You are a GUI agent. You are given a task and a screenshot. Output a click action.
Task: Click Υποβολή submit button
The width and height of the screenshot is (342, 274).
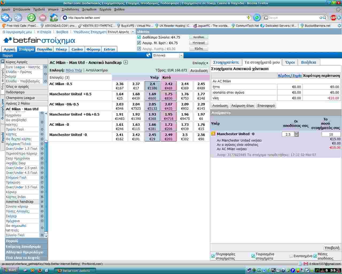click(332, 248)
